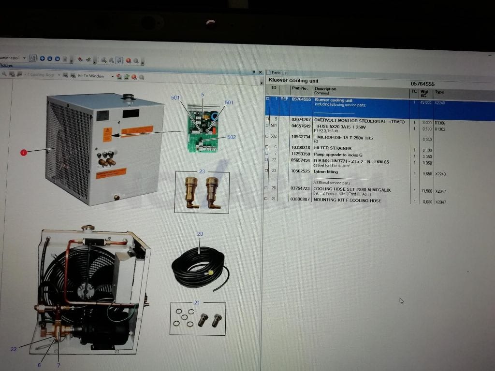Click the pin icon of Pictures panel

(254, 72)
